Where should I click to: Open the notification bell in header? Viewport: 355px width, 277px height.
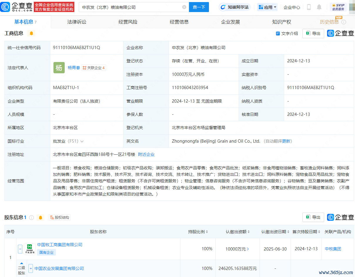tap(319, 7)
